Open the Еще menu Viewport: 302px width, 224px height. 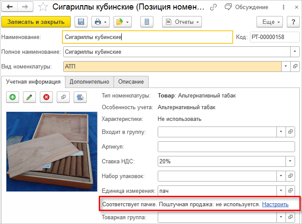pyautogui.click(x=270, y=22)
